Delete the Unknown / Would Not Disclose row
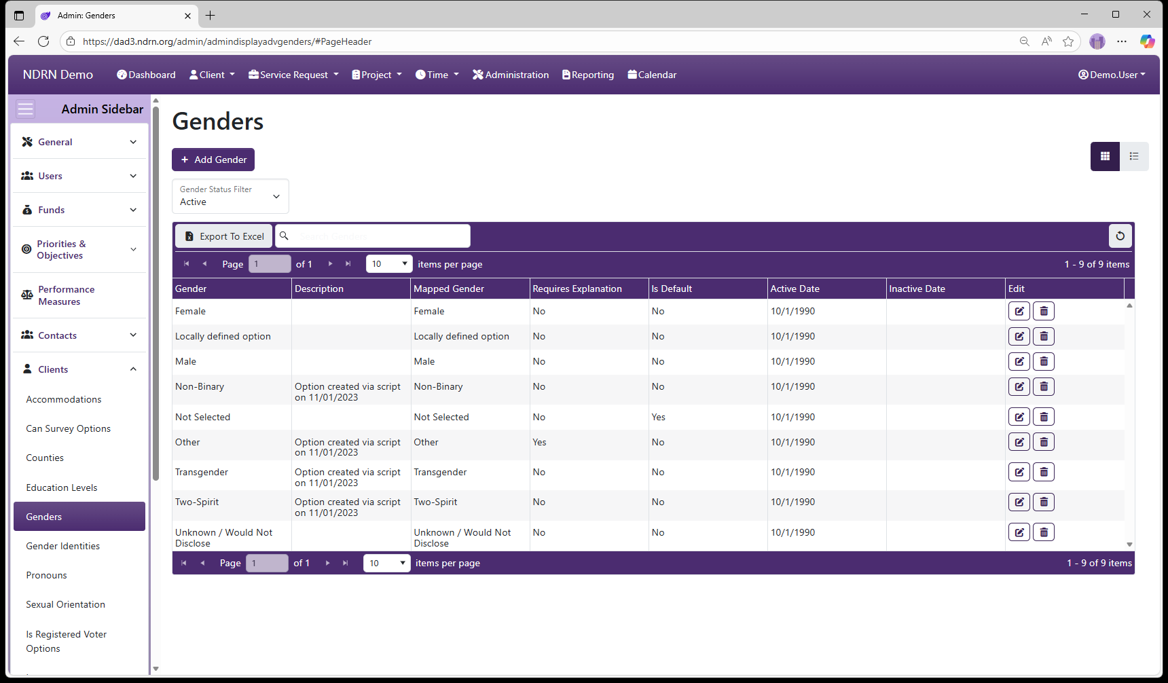Image resolution: width=1168 pixels, height=683 pixels. [1044, 532]
